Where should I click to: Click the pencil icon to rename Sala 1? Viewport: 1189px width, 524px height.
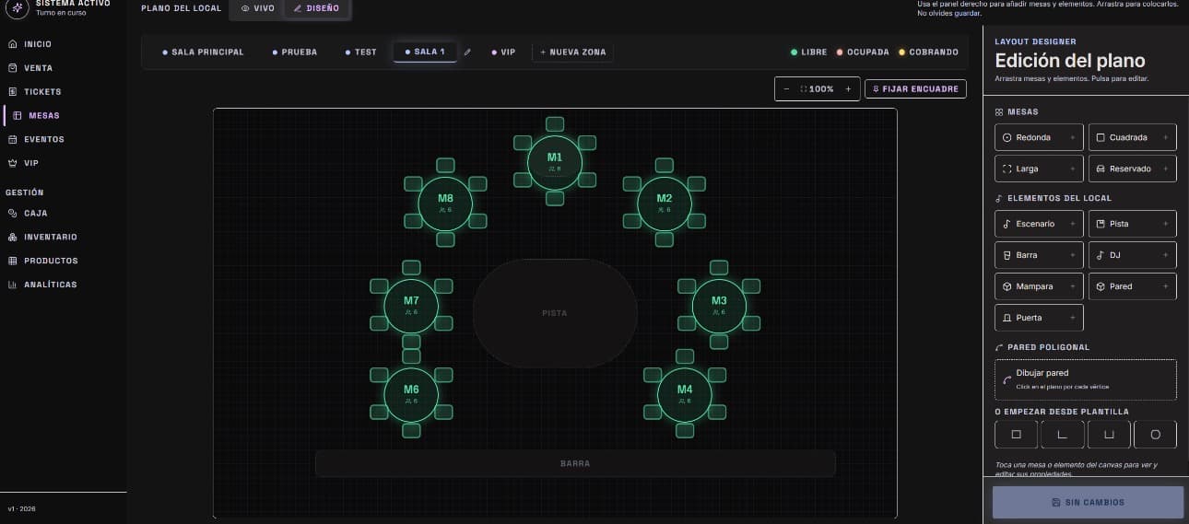(467, 52)
